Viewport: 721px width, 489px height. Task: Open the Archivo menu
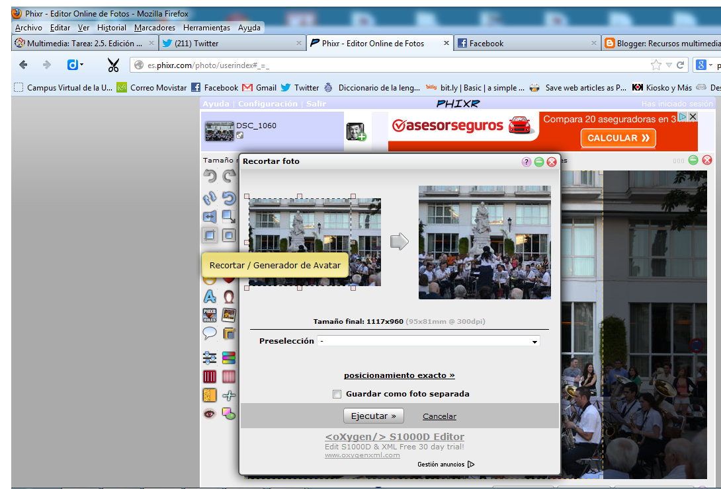(x=28, y=28)
